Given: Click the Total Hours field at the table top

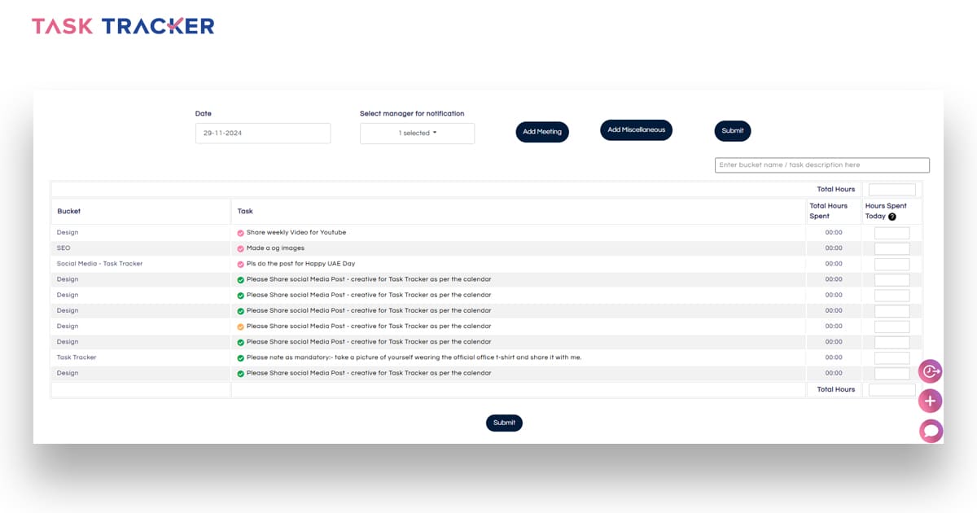Looking at the screenshot, I should point(892,189).
